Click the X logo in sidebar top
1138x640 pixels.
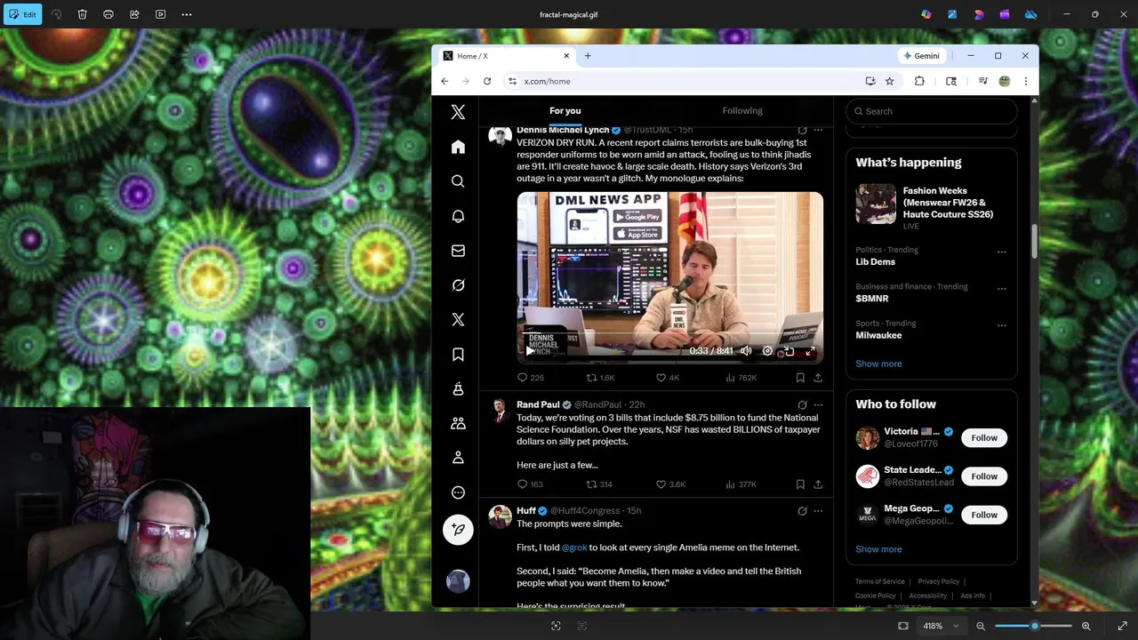pos(458,112)
